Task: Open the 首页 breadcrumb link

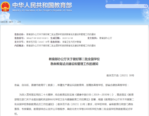Action: 11,22
